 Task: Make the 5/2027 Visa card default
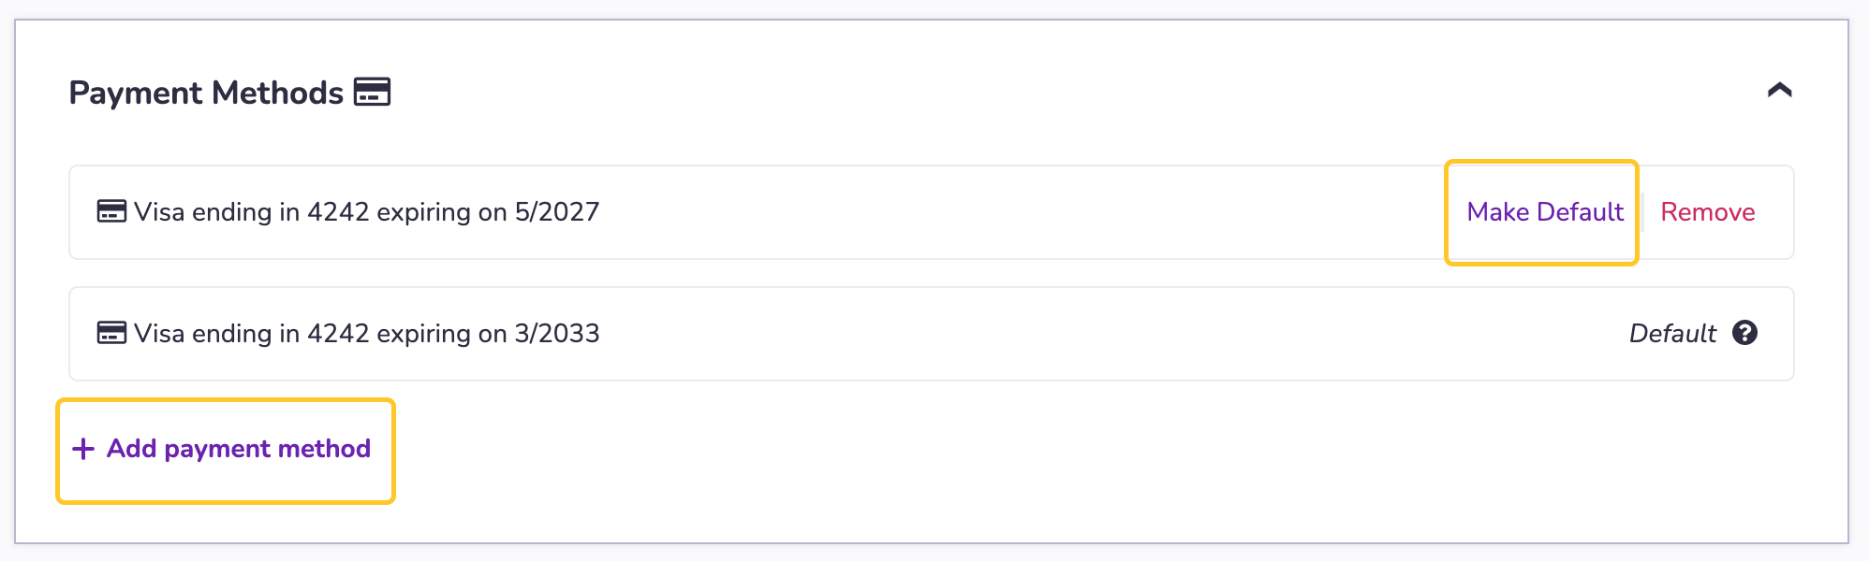point(1545,212)
